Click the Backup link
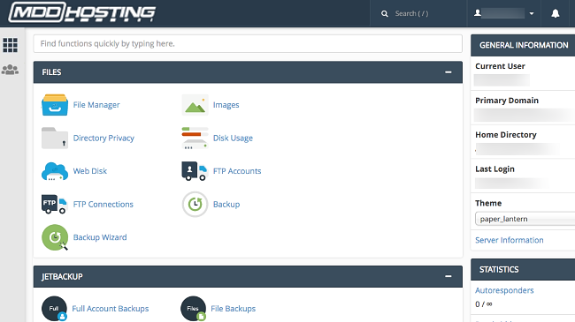 pyautogui.click(x=226, y=204)
